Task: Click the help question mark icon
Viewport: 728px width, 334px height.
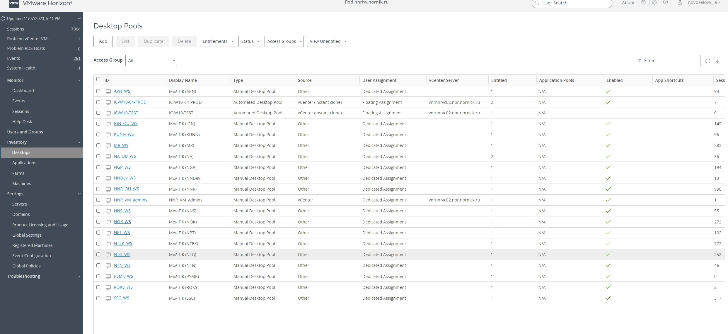Action: tap(665, 3)
